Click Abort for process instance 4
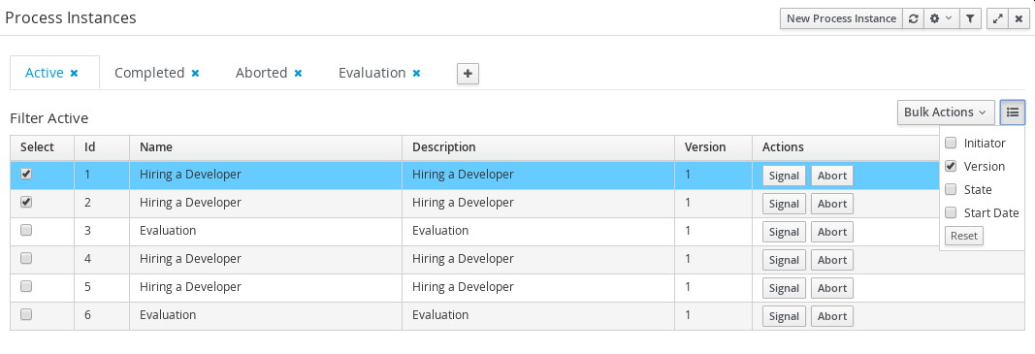The width and height of the screenshot is (1035, 354). 832,260
